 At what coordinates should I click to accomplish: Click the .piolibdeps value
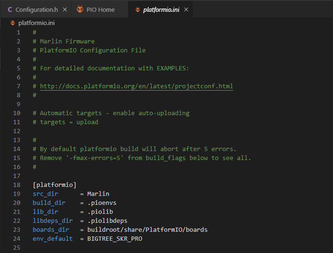[107, 220]
